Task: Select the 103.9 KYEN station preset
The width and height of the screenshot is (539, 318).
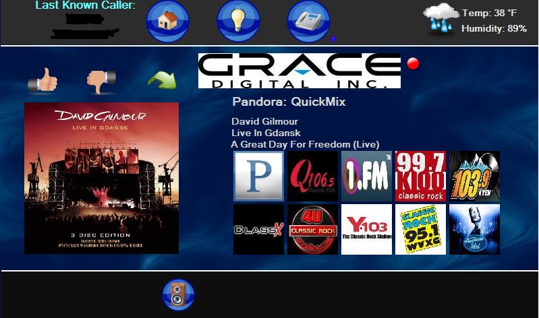Action: point(475,176)
